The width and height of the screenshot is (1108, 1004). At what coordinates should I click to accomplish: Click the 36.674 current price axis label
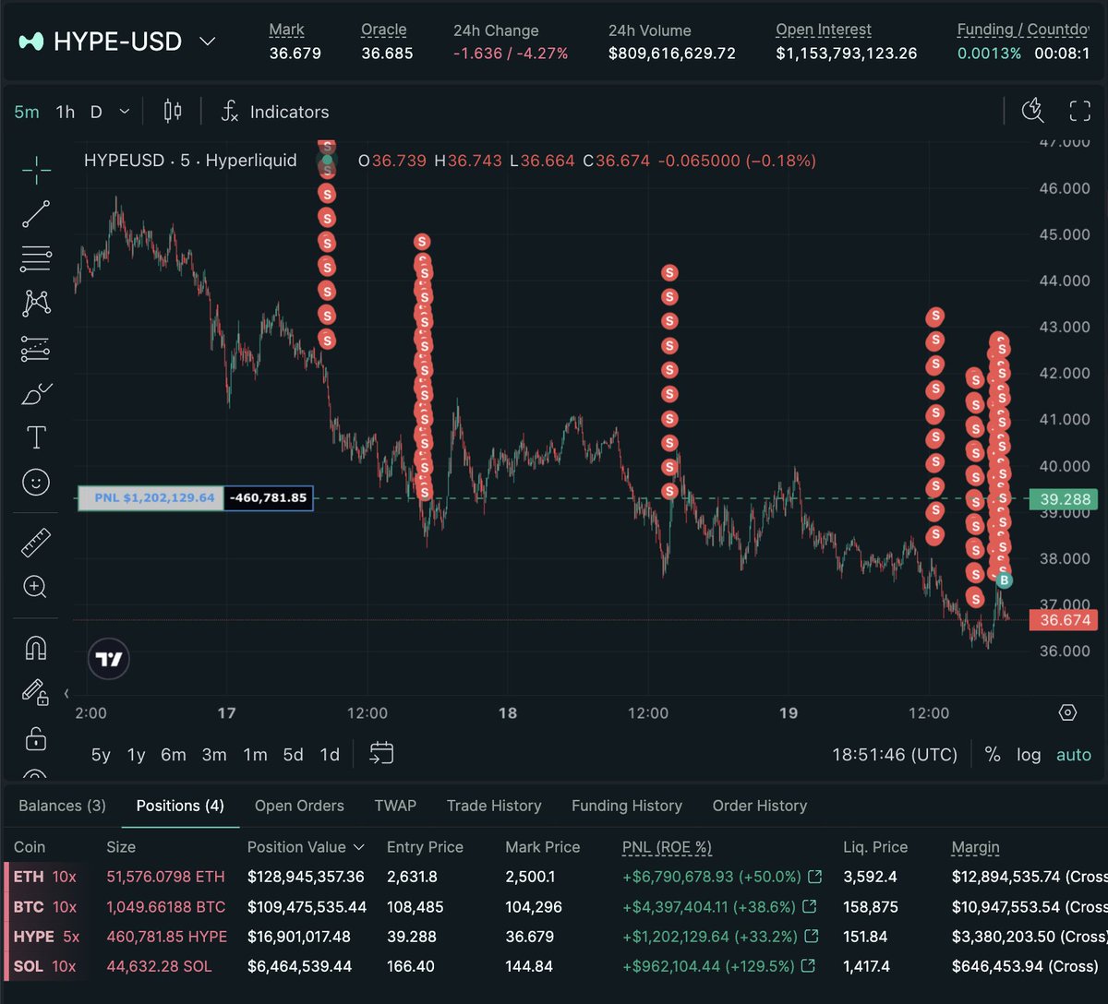tap(1066, 620)
